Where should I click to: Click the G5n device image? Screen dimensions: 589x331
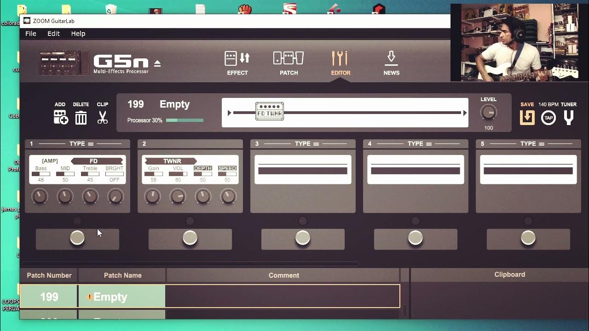65,63
